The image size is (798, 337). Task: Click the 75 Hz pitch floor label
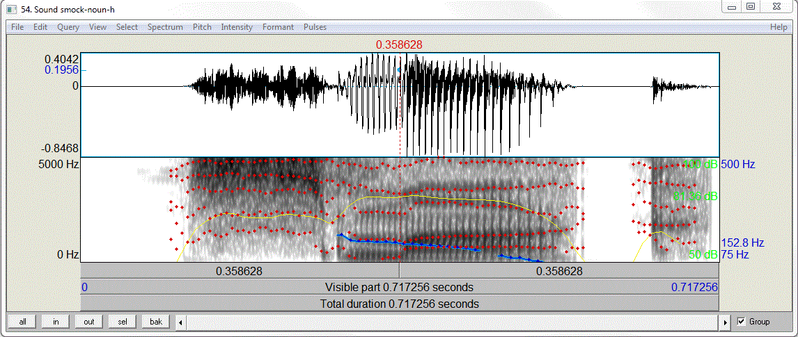click(735, 254)
